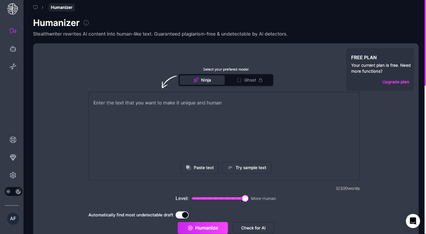Click the Check for AI button

point(253,228)
